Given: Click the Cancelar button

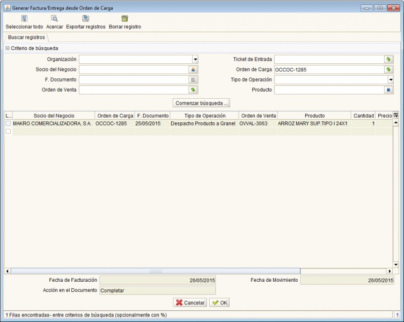Looking at the screenshot, I should [x=190, y=303].
